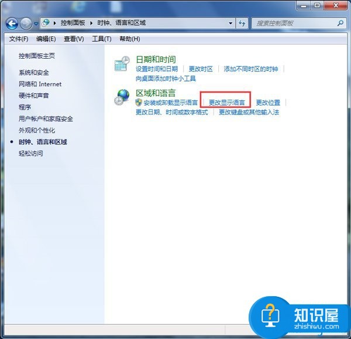This screenshot has height=339, width=351.
Task: Open the 日期和时间 heading
Action: coord(156,59)
